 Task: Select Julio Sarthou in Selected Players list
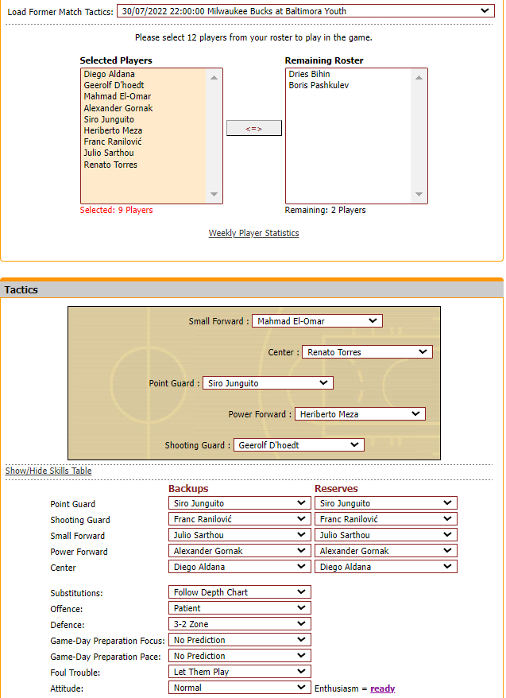pos(109,153)
